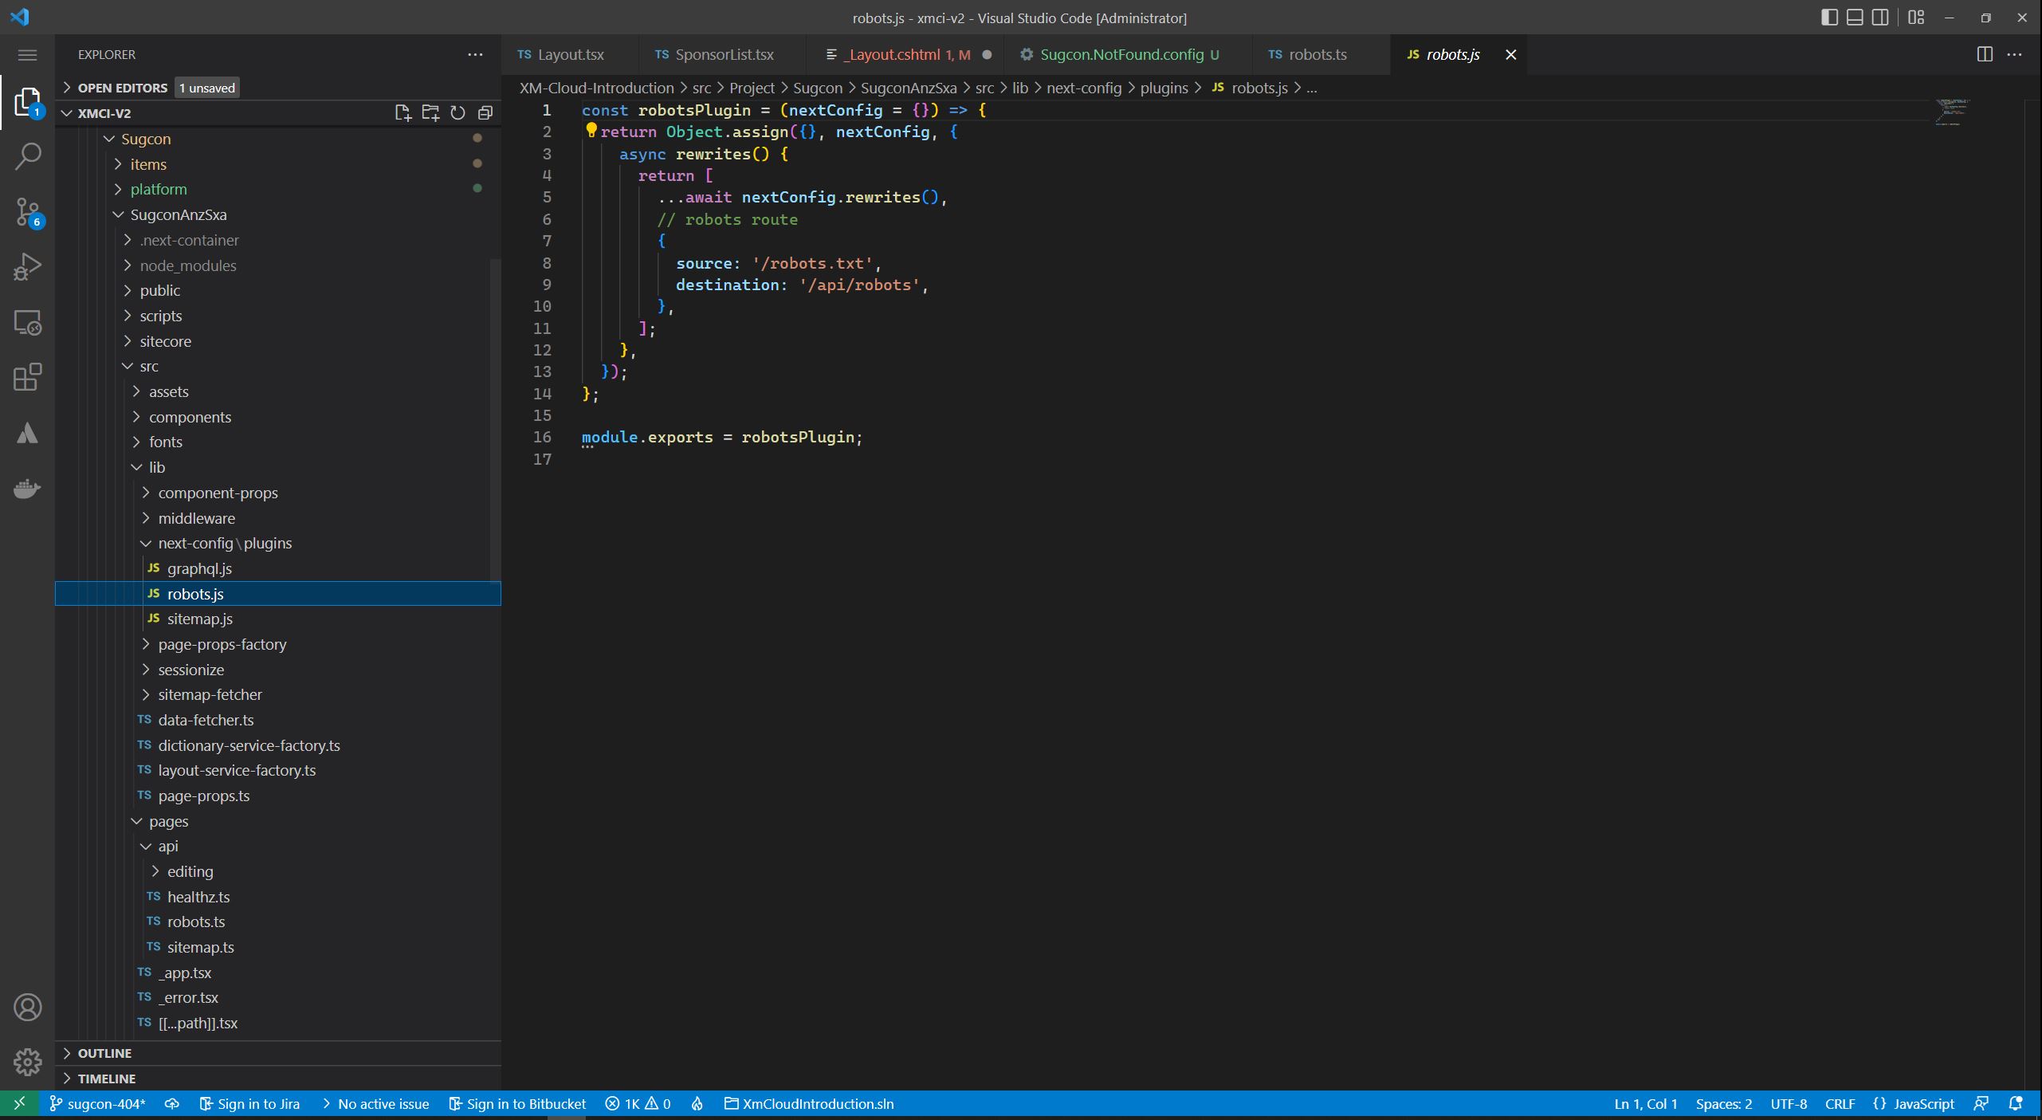Split the editor to the right
Image resolution: width=2042 pixels, height=1120 pixels.
pos(1985,54)
